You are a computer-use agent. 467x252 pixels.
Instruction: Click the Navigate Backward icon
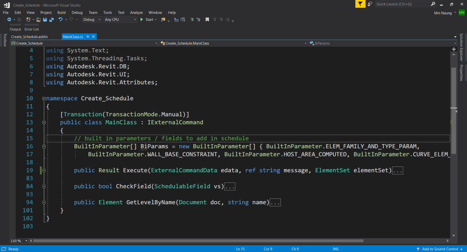pos(9,20)
